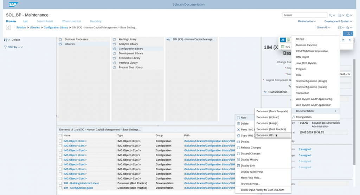Open the Show All dropdown
360x195 pixels.
tap(324, 27)
